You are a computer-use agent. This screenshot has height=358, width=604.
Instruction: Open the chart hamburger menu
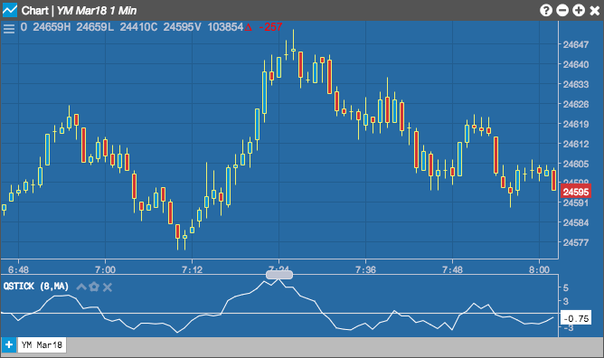[8, 29]
